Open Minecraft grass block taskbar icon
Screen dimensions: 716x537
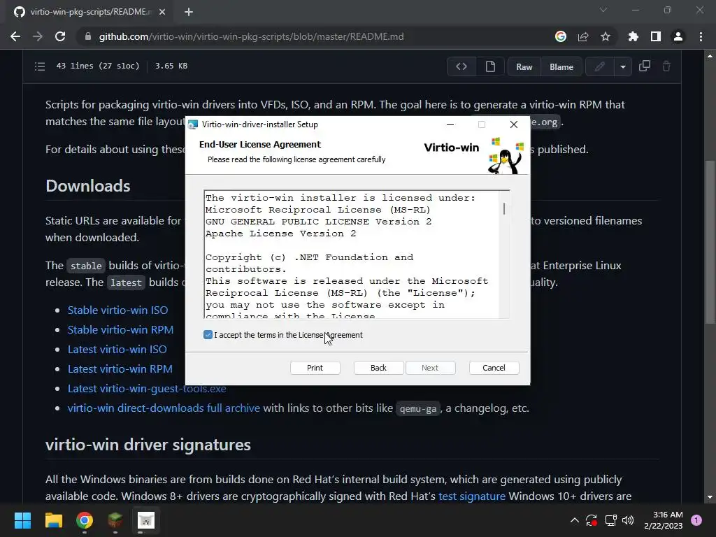(x=115, y=520)
